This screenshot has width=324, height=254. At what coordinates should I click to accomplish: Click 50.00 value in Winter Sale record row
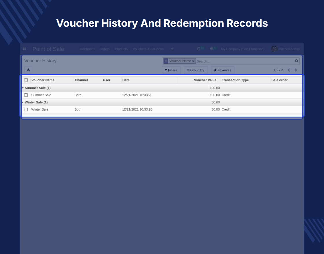(x=216, y=109)
